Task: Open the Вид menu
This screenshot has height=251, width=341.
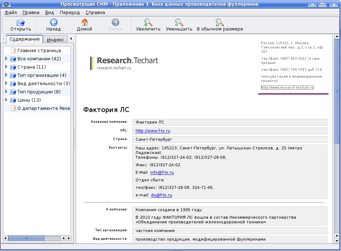Action: click(49, 13)
